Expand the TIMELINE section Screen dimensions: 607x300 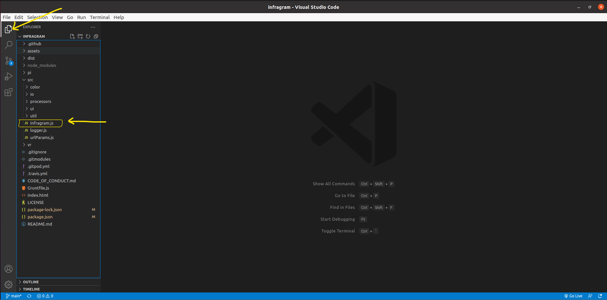click(58, 289)
